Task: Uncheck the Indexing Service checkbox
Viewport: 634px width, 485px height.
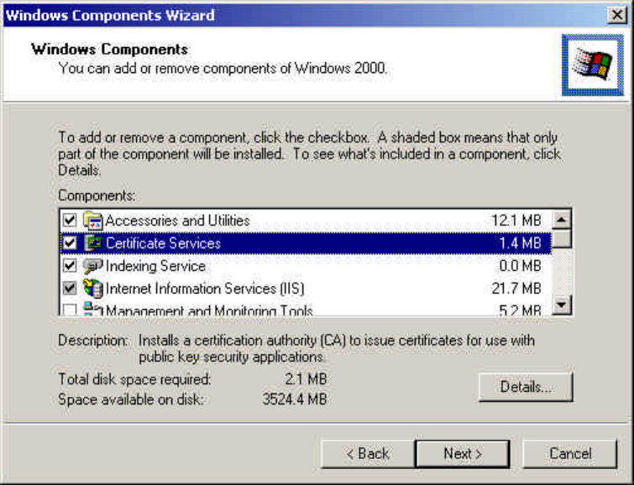Action: [70, 266]
